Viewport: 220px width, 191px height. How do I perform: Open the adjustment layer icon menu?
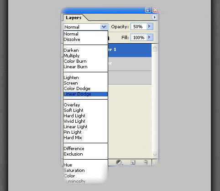119,162
